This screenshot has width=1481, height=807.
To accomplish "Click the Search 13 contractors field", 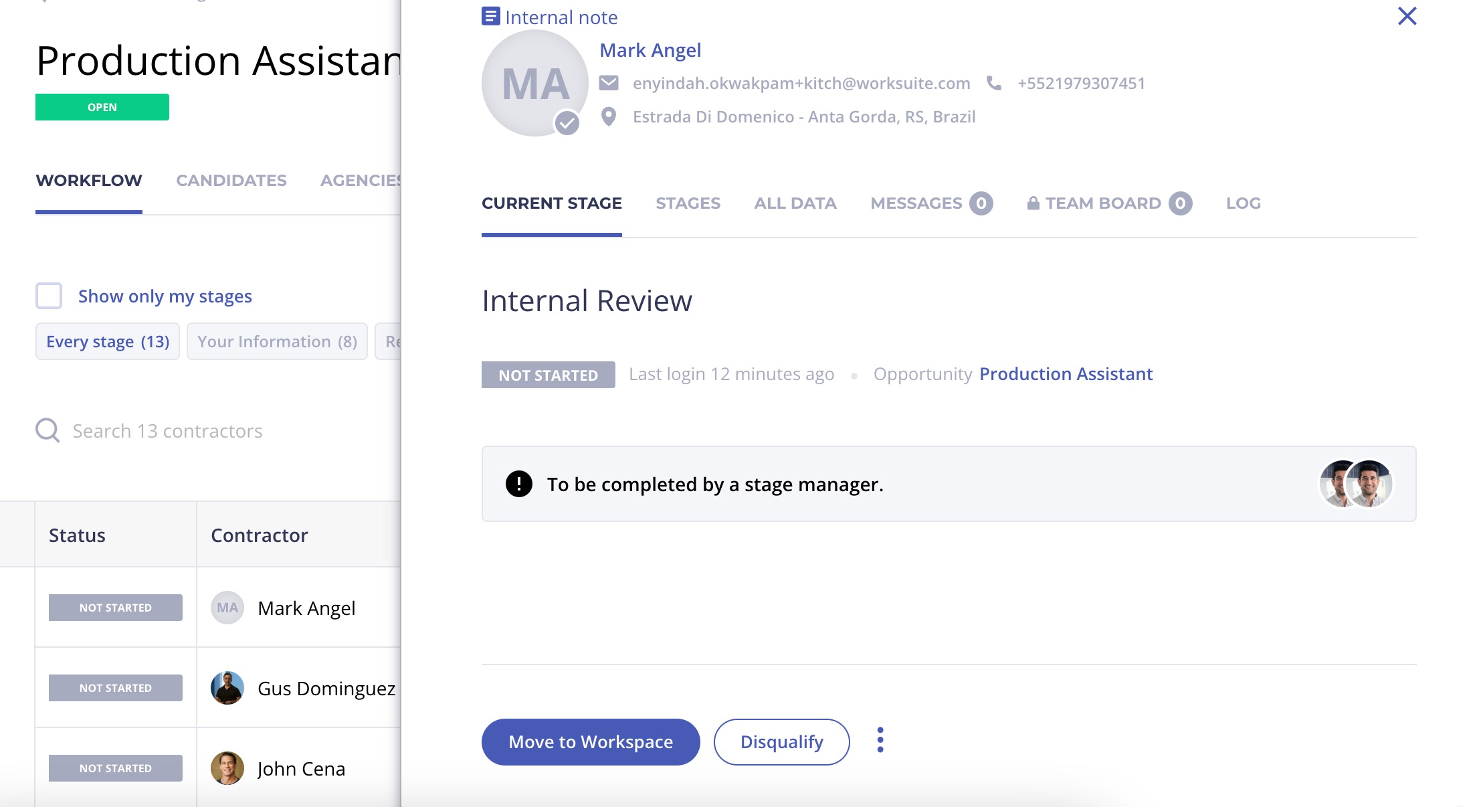I will [x=167, y=431].
